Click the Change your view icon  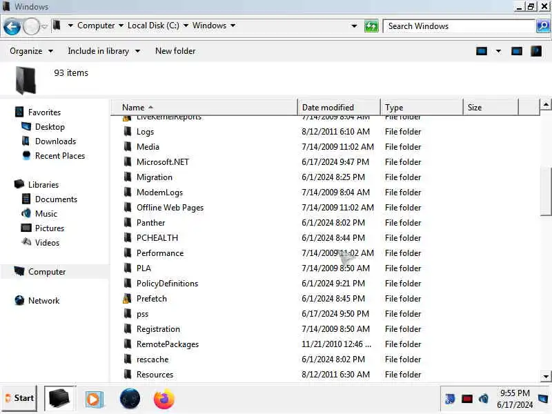(x=482, y=51)
